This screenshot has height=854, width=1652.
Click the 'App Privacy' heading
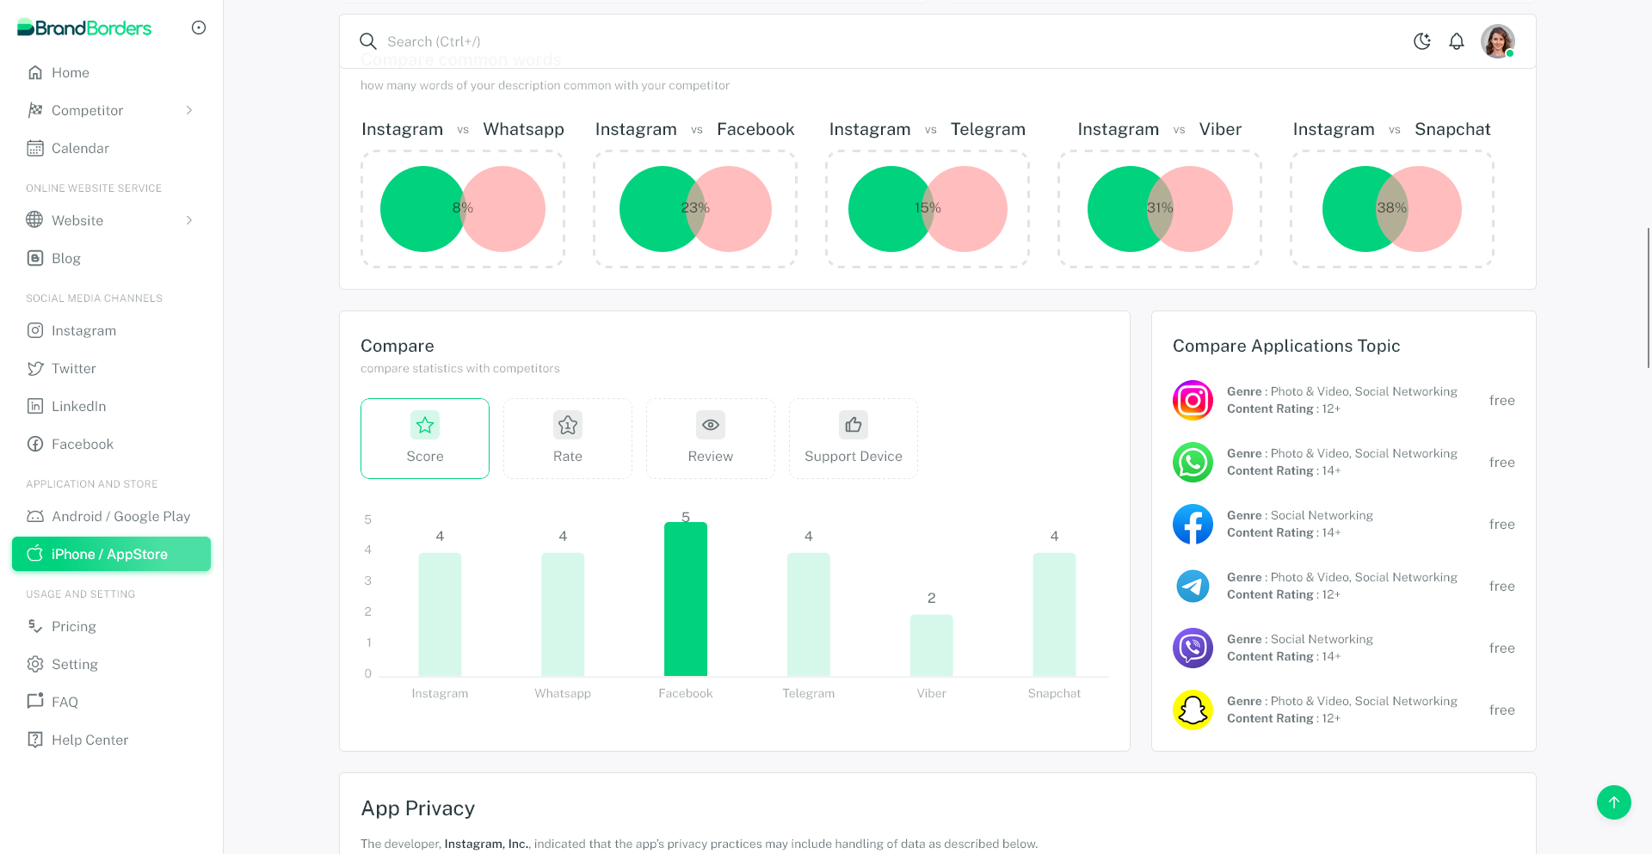[418, 808]
